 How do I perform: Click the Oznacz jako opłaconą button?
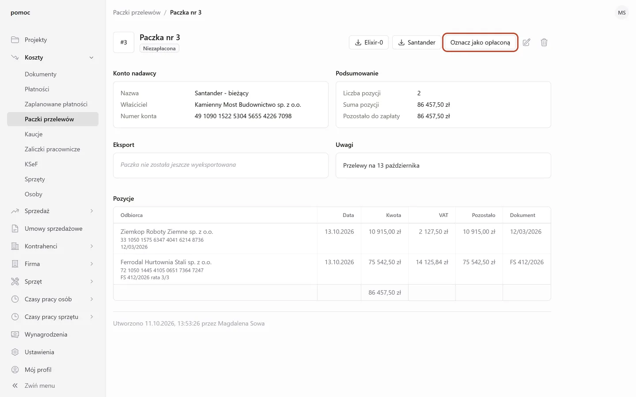click(480, 42)
